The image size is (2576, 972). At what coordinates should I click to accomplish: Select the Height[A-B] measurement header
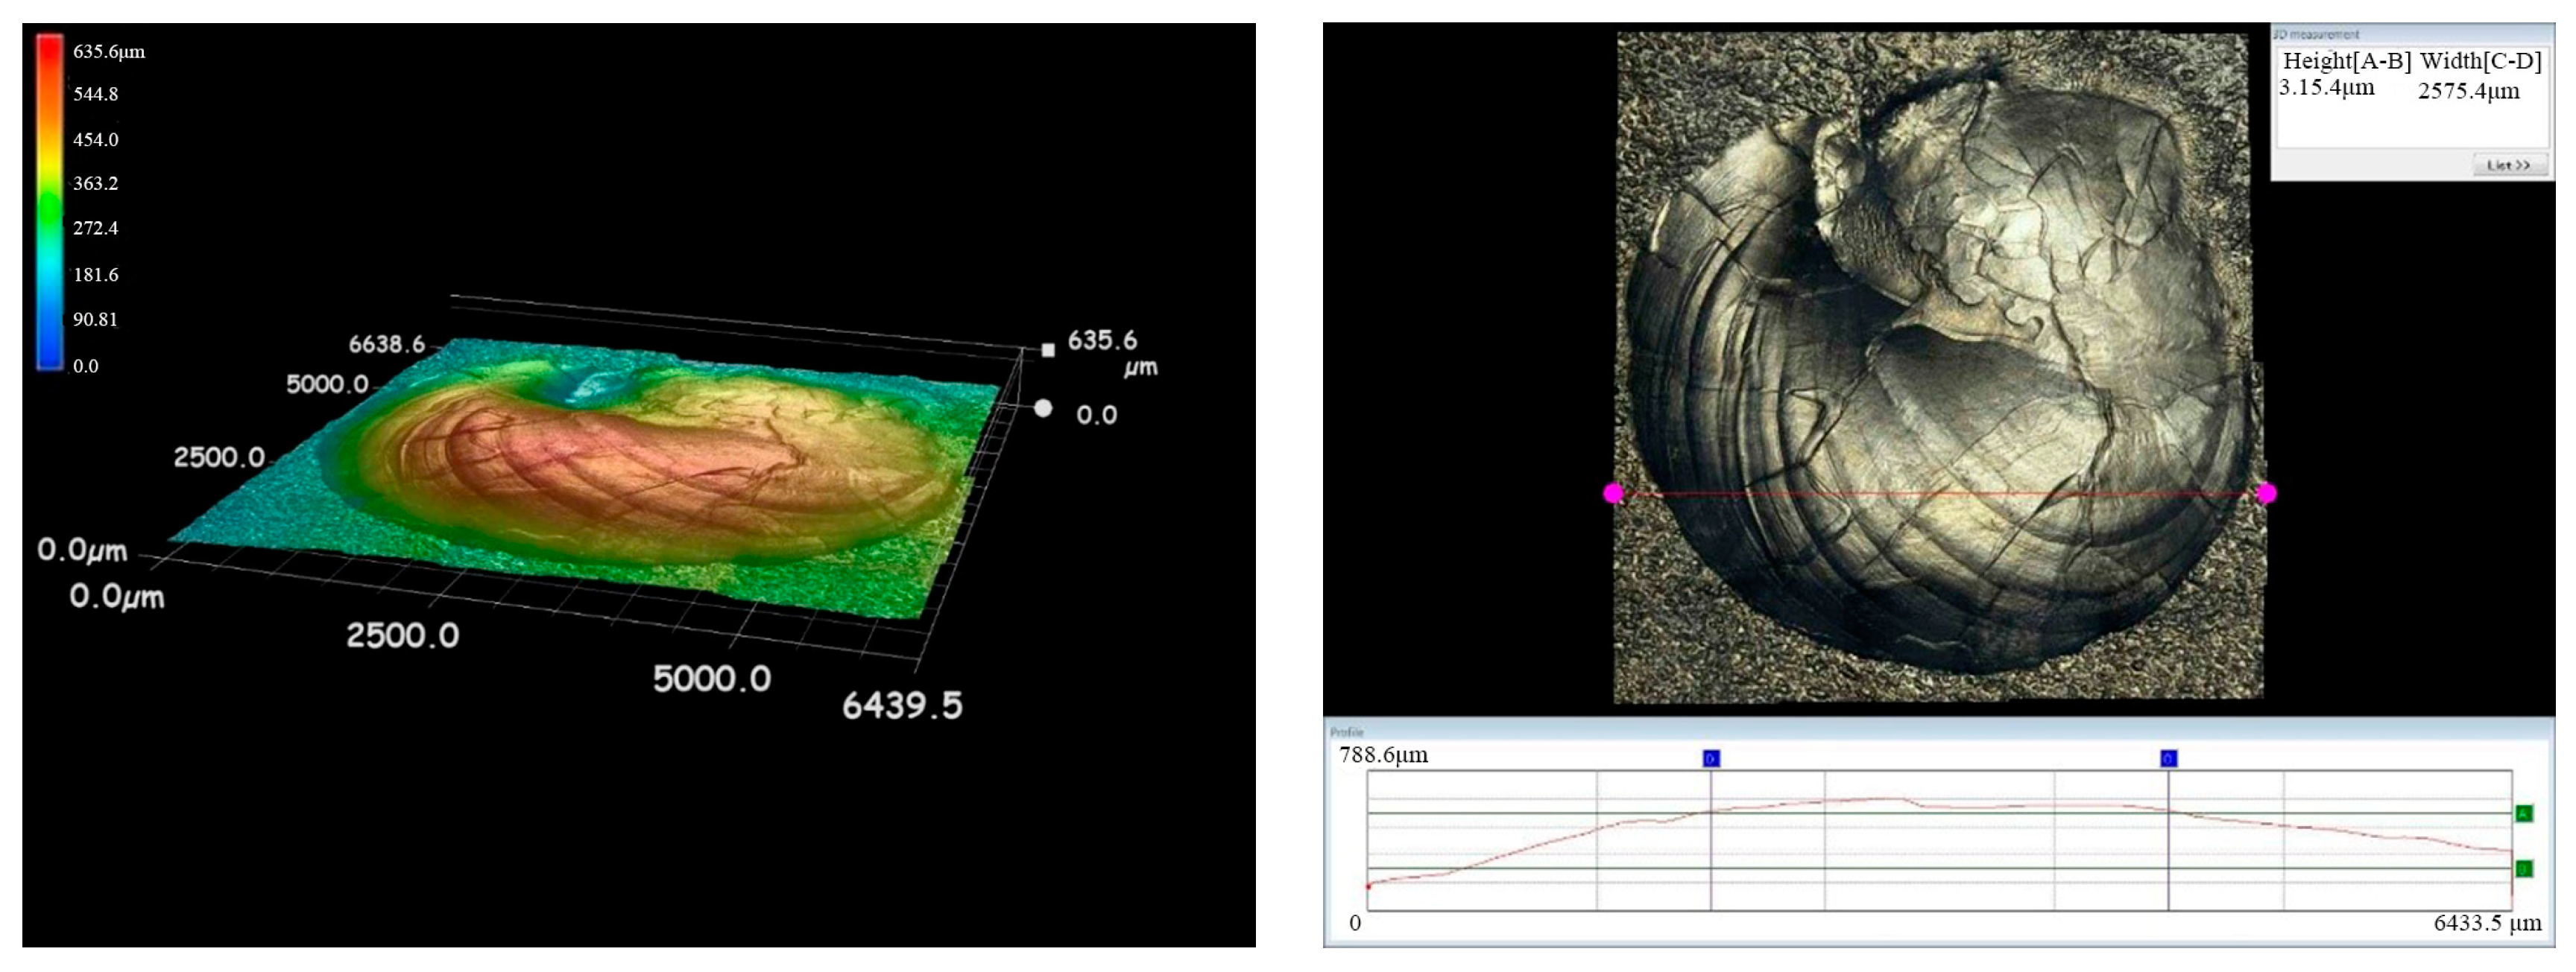point(2346,61)
